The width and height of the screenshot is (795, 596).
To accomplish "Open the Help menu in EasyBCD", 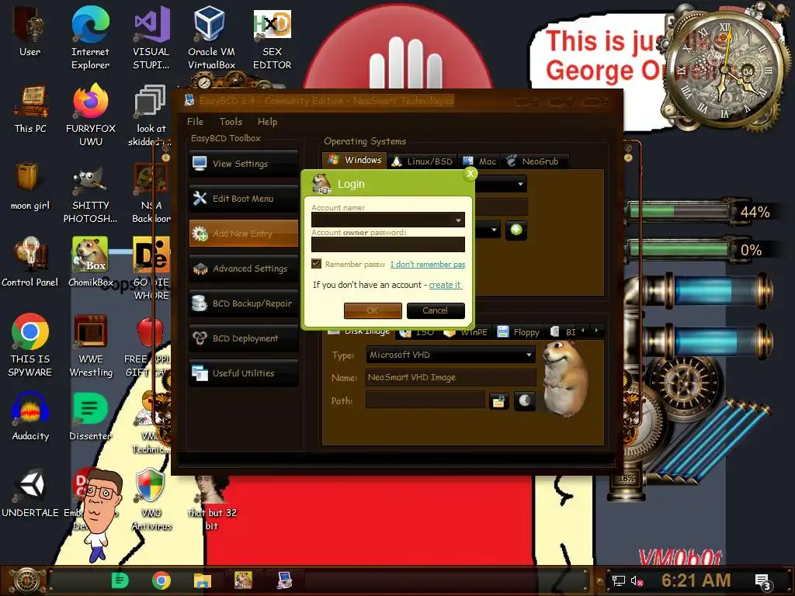I will click(x=267, y=122).
